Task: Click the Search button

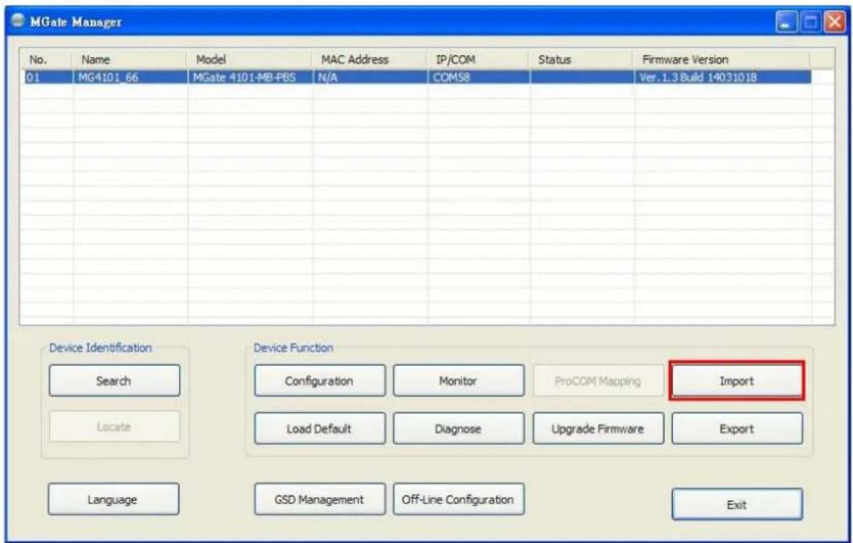Action: [115, 380]
